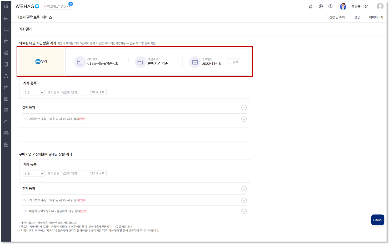This screenshot has width=390, height=245.
Task: Open the 산업 bank dropdown under 계좌 등록
Action: [x=34, y=92]
